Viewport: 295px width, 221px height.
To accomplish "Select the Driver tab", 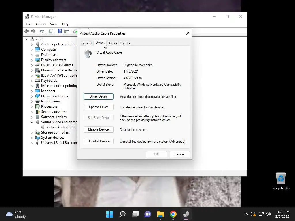I will (x=99, y=43).
